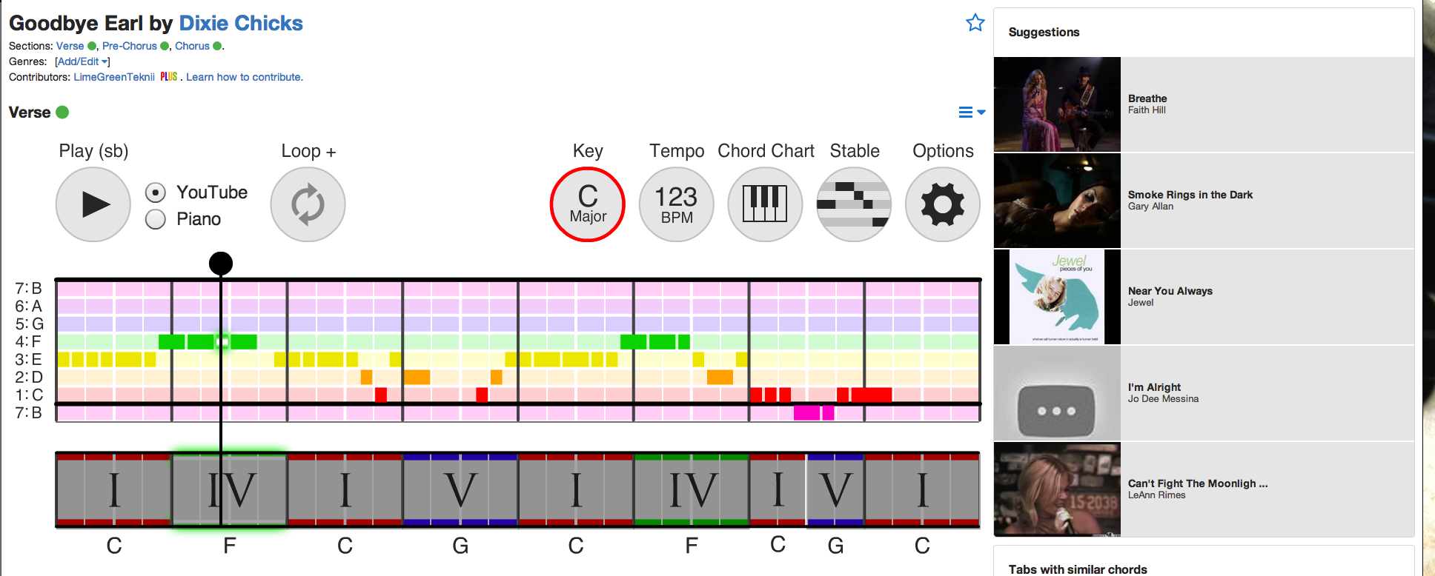Click Learn how to contribute link
Viewport: 1435px width, 576px height.
(x=245, y=77)
